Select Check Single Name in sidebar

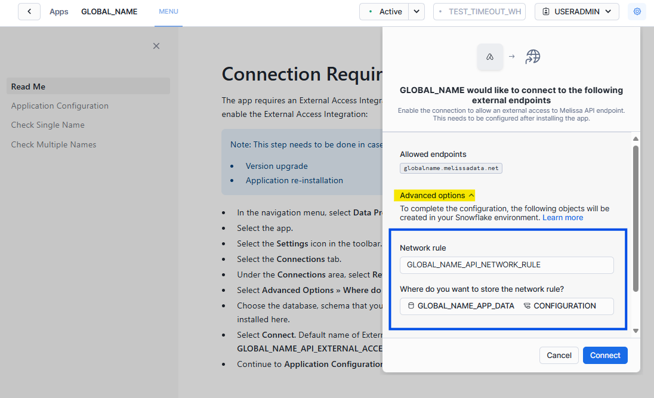coord(48,125)
